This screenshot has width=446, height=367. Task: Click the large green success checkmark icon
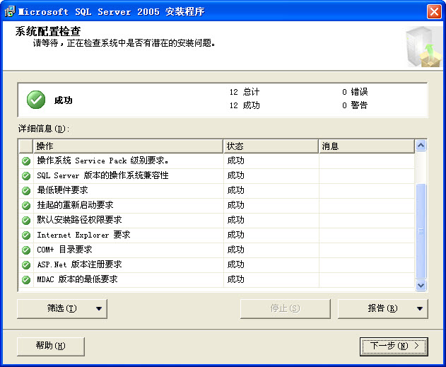coord(36,100)
